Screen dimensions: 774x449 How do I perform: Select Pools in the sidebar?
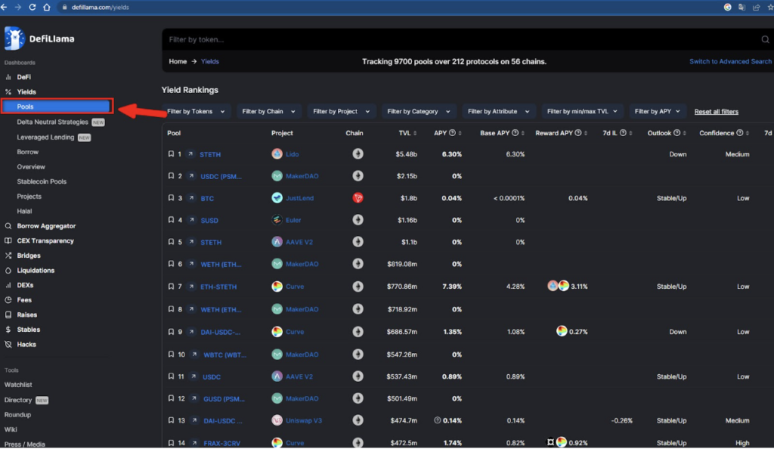point(56,107)
